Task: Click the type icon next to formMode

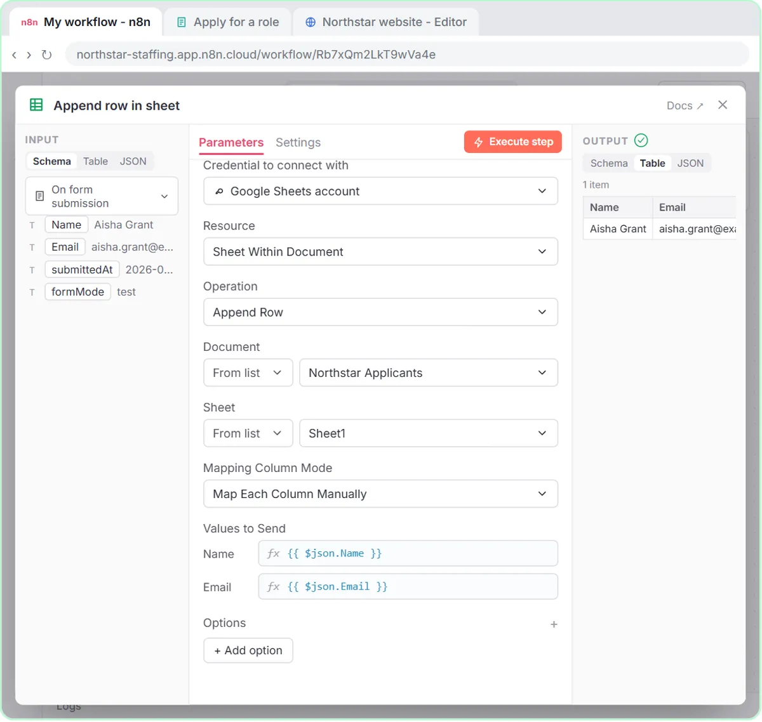Action: pyautogui.click(x=32, y=292)
